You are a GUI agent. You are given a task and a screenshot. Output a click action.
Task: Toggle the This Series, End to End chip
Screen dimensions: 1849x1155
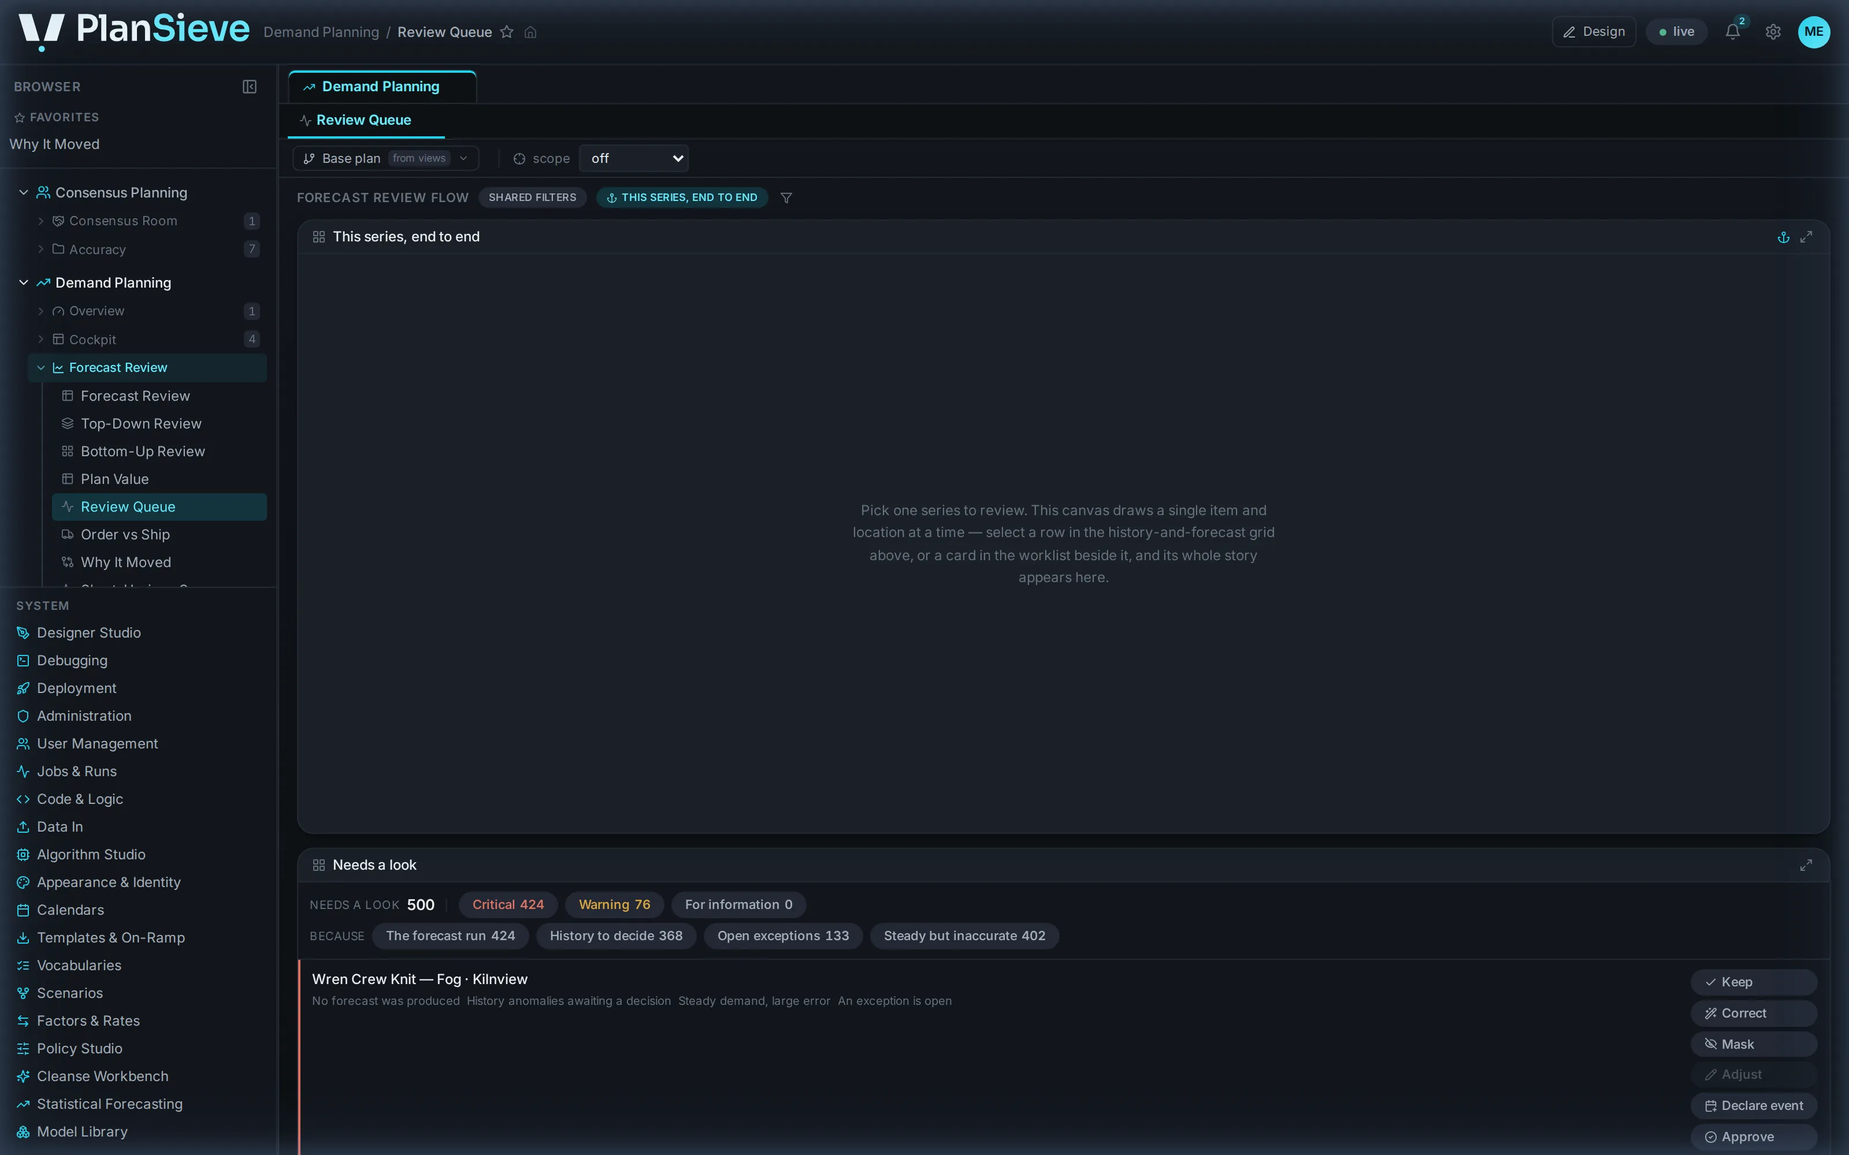682,197
